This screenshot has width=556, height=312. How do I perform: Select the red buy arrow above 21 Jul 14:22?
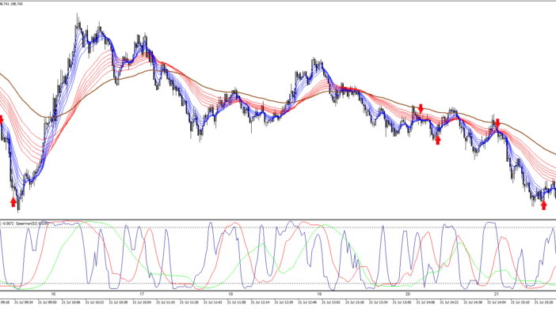point(438,140)
